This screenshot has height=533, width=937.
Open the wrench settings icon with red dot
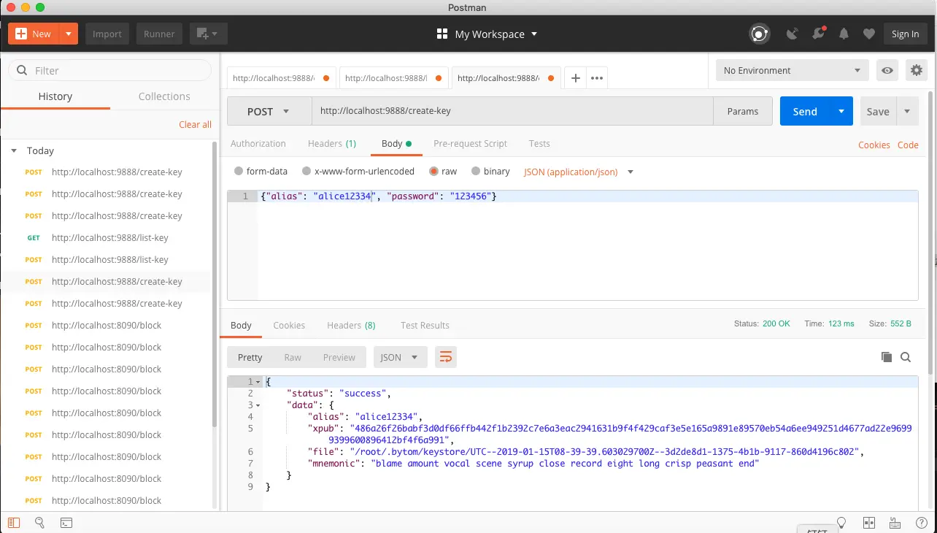(x=819, y=34)
